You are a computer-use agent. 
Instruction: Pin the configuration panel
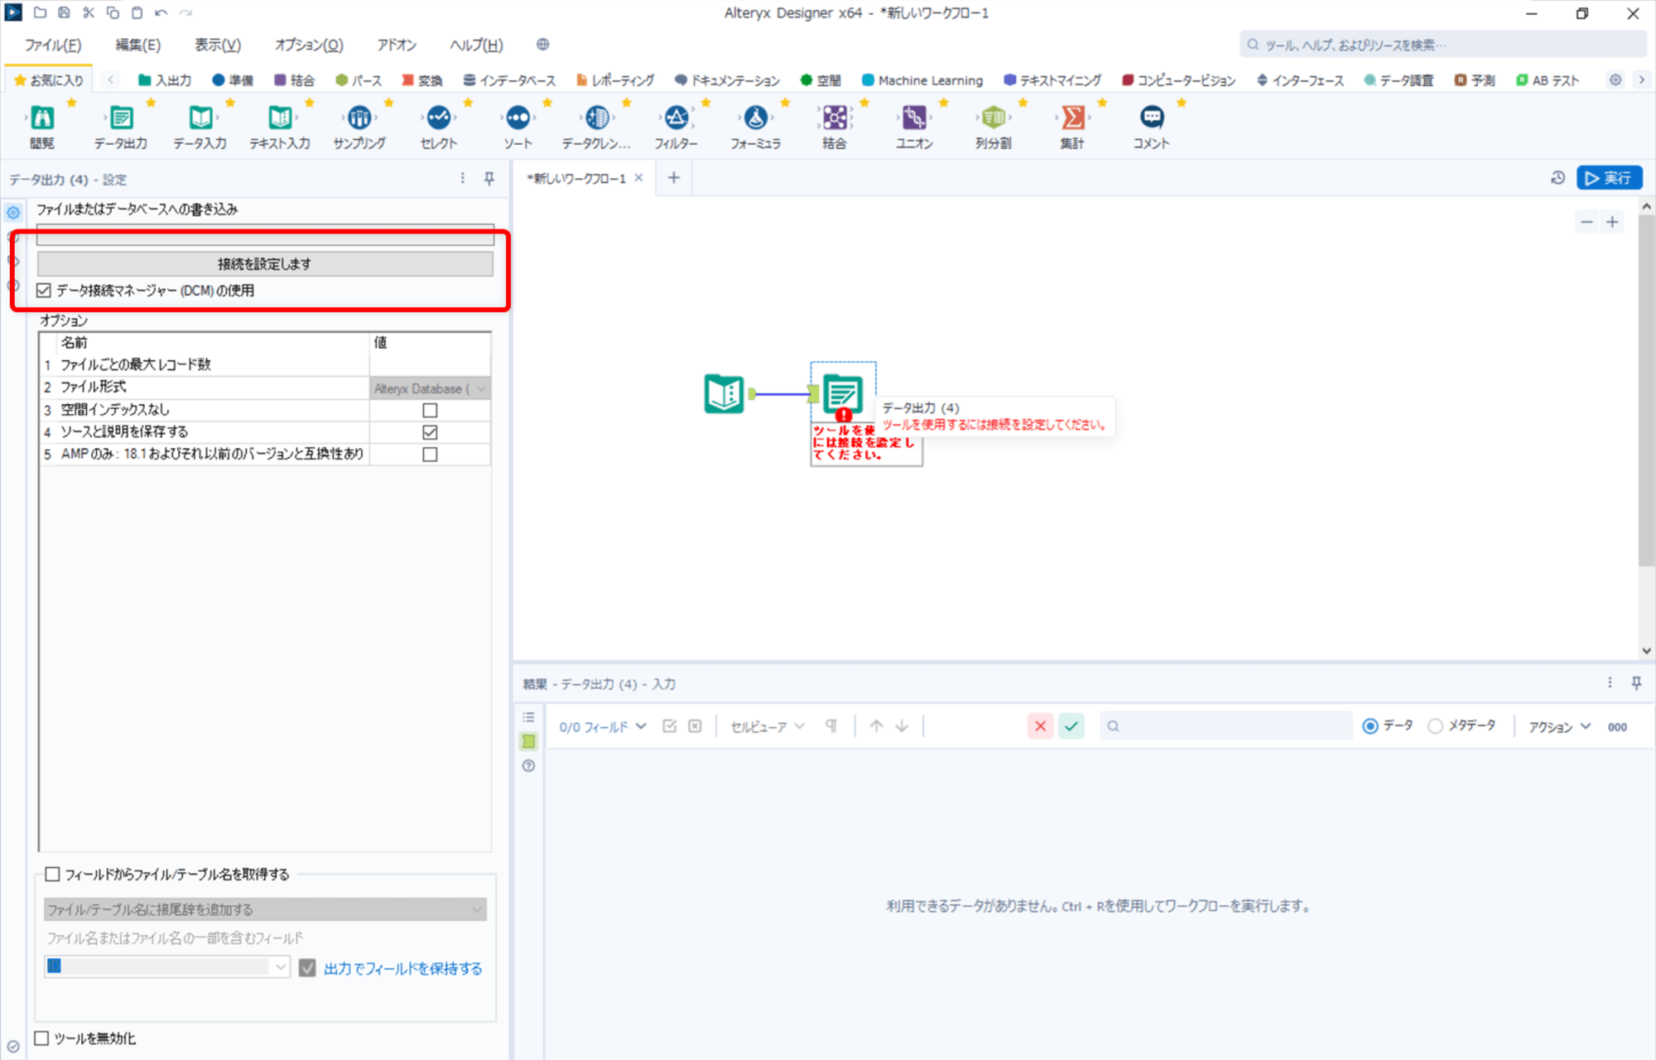[489, 179]
